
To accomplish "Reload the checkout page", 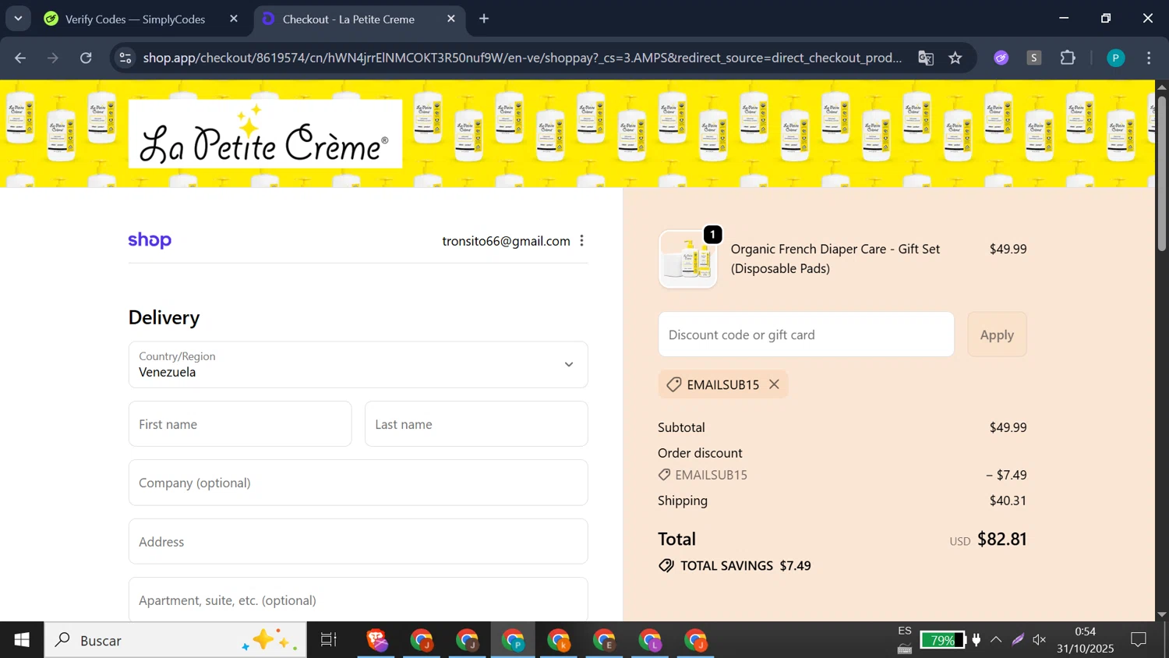I will pyautogui.click(x=86, y=58).
